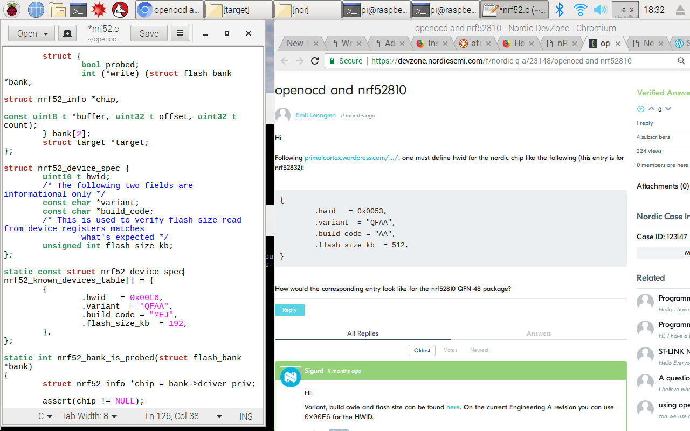
Task: Open Emil Lenngren's profile link
Action: coord(315,115)
